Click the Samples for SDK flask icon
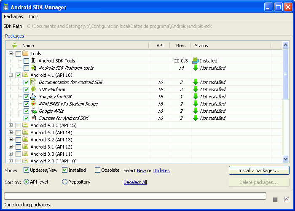 coord(33,96)
